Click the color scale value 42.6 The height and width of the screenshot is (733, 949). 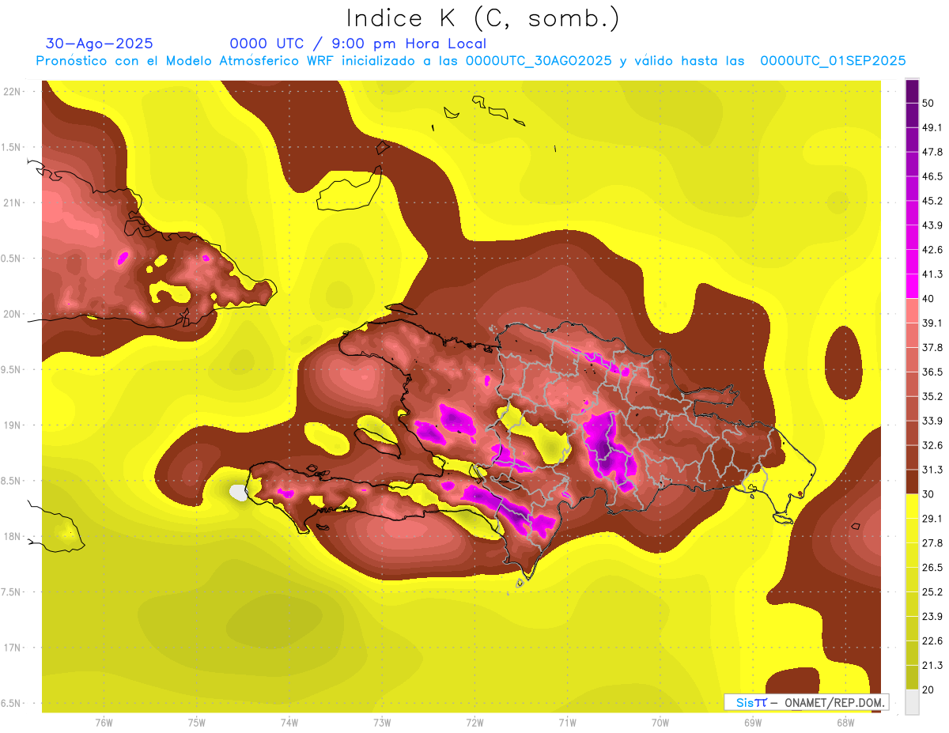point(932,250)
